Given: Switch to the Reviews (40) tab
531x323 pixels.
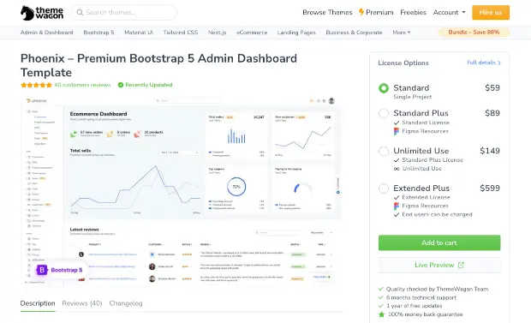Looking at the screenshot, I should tap(82, 303).
